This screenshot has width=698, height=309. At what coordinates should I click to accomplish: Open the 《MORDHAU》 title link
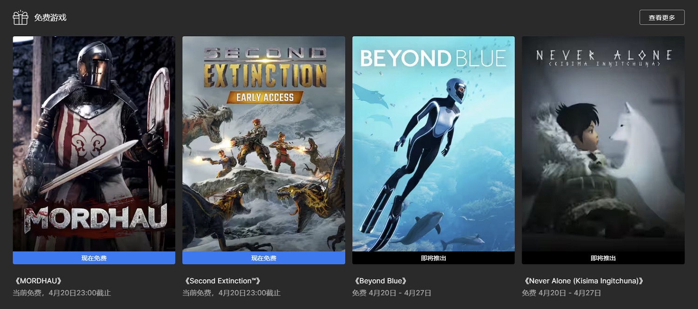coord(38,281)
